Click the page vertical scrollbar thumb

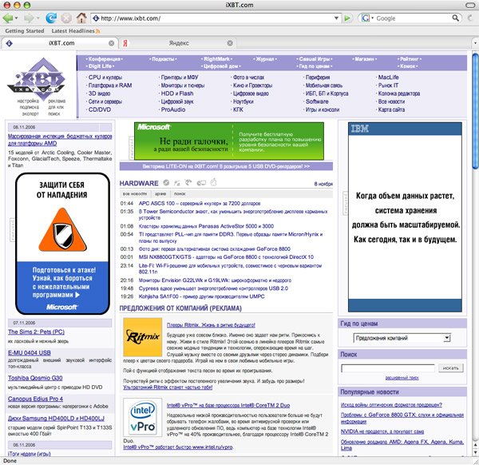coord(475,111)
